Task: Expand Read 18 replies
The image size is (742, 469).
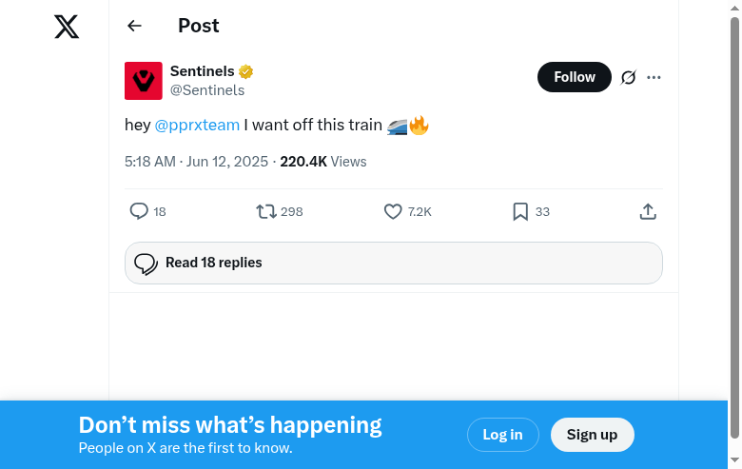Action: [x=393, y=263]
